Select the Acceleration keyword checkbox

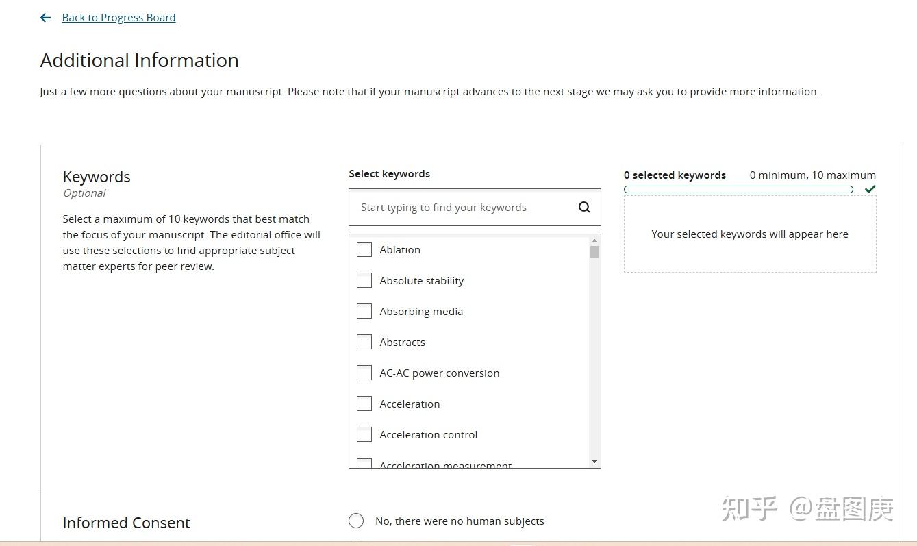click(364, 404)
